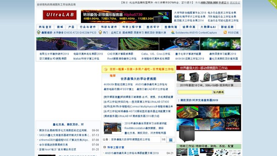Click the yellow site search input field

click(195, 92)
